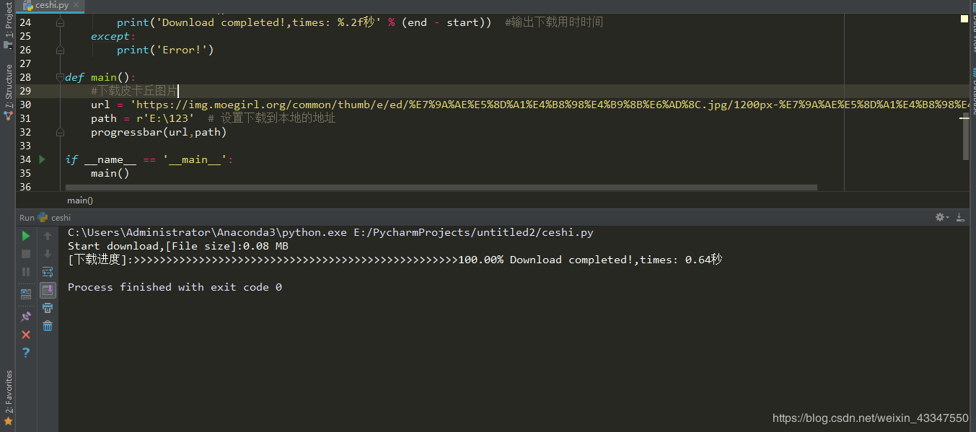
Task: Toggle Soft-Wrap in the Run console
Action: [x=48, y=272]
